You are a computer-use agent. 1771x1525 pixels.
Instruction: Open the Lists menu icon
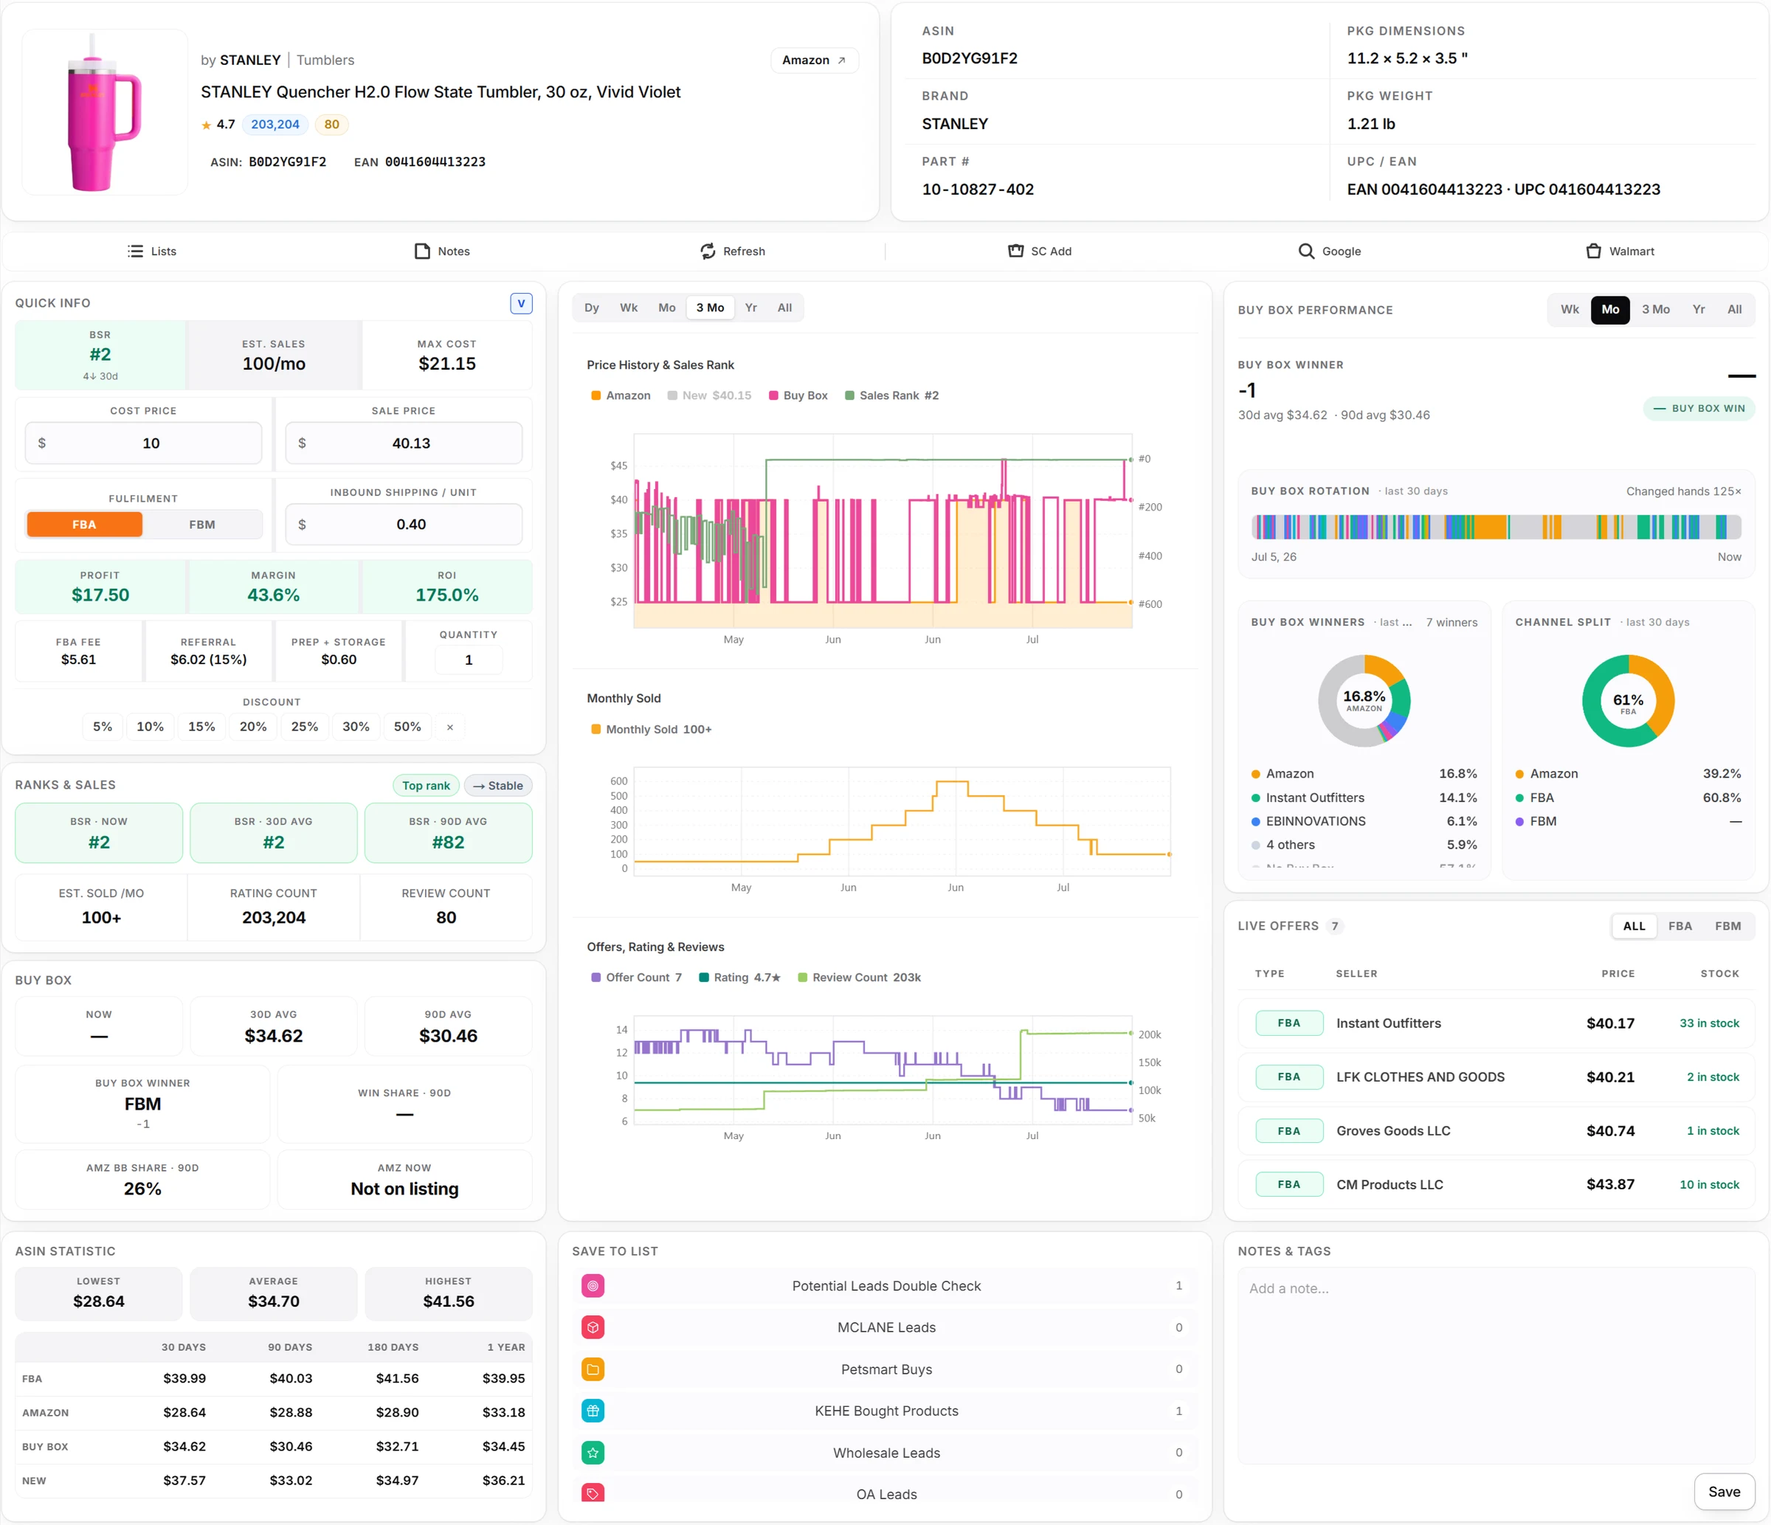135,251
